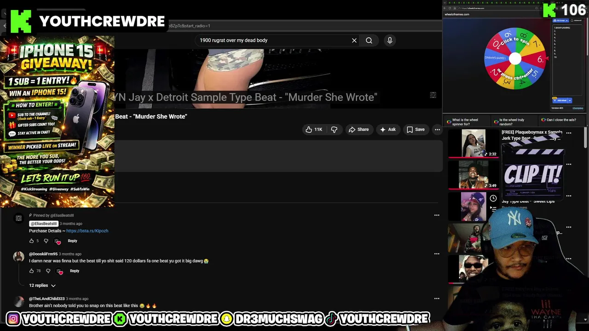Activate voice search microphone icon
589x331 pixels.
390,40
